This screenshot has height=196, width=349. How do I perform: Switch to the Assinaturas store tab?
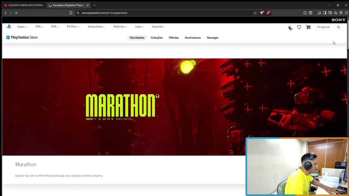193,38
